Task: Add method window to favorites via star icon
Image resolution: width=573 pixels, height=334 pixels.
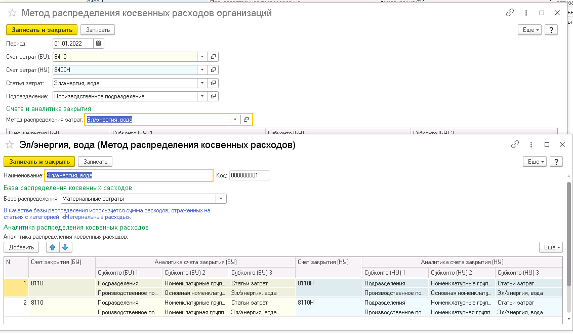Action: click(13, 13)
